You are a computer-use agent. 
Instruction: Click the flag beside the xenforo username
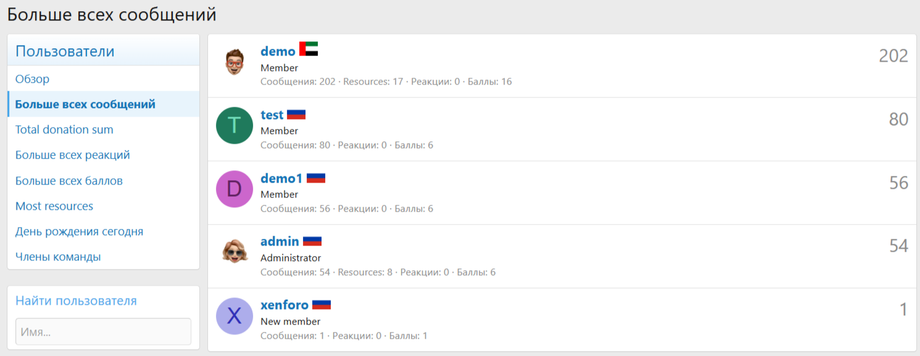(x=321, y=304)
